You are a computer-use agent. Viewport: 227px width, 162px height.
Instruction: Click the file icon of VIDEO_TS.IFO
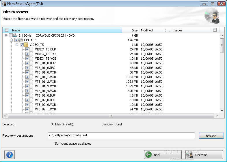click(x=31, y=54)
